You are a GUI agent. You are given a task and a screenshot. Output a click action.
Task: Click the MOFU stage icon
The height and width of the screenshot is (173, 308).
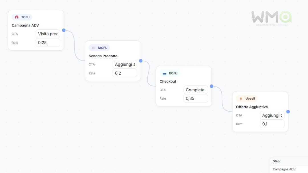tap(94, 48)
